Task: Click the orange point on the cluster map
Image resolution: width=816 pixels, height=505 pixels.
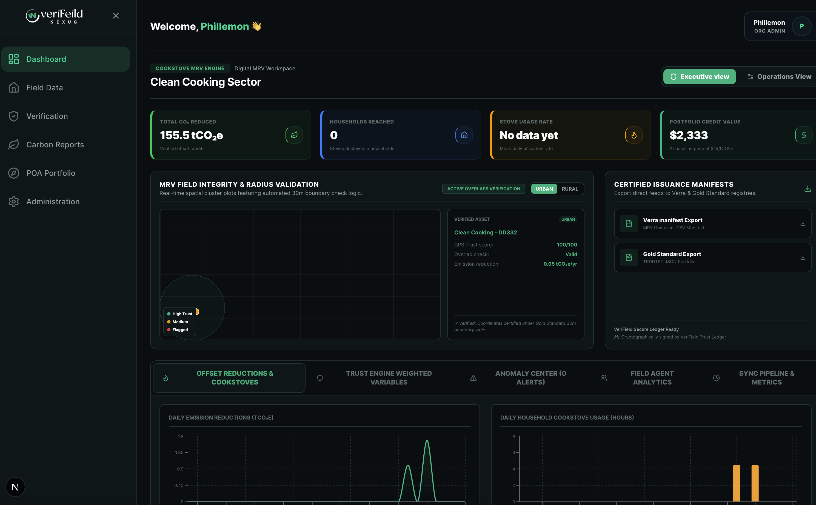Action: 197,312
